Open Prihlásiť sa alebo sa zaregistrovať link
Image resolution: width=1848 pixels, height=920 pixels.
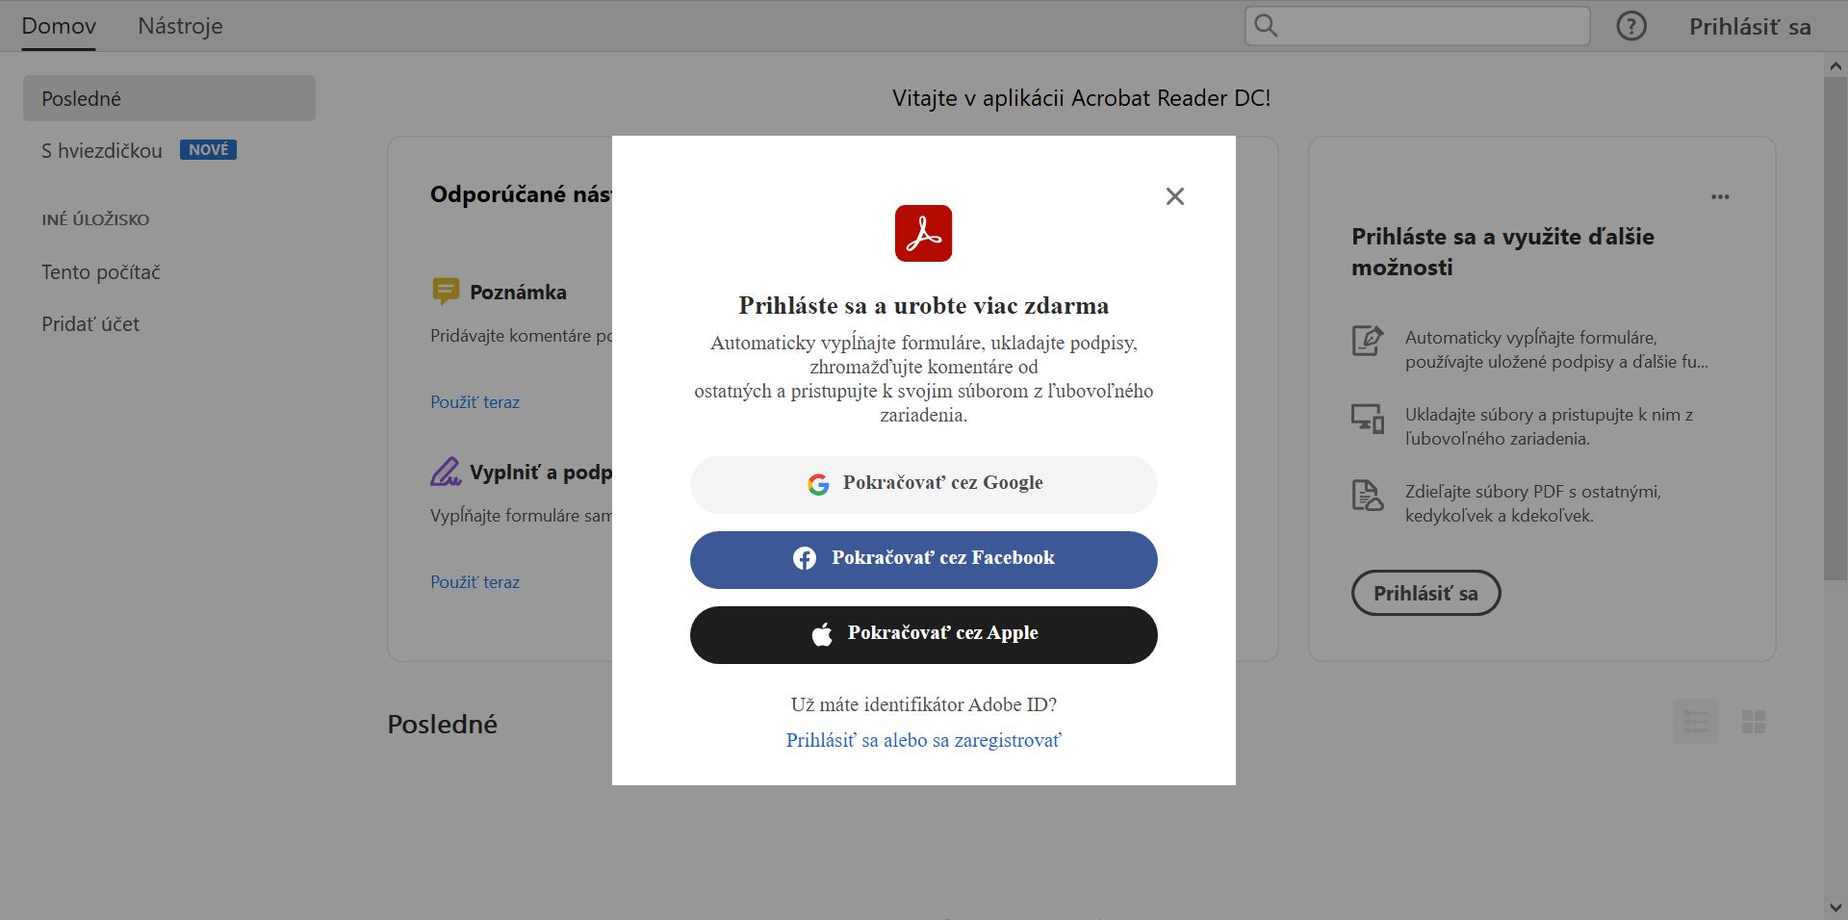[x=923, y=739]
